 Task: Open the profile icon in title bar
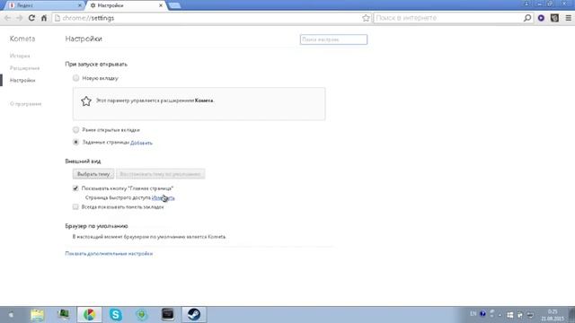pyautogui.click(x=526, y=4)
